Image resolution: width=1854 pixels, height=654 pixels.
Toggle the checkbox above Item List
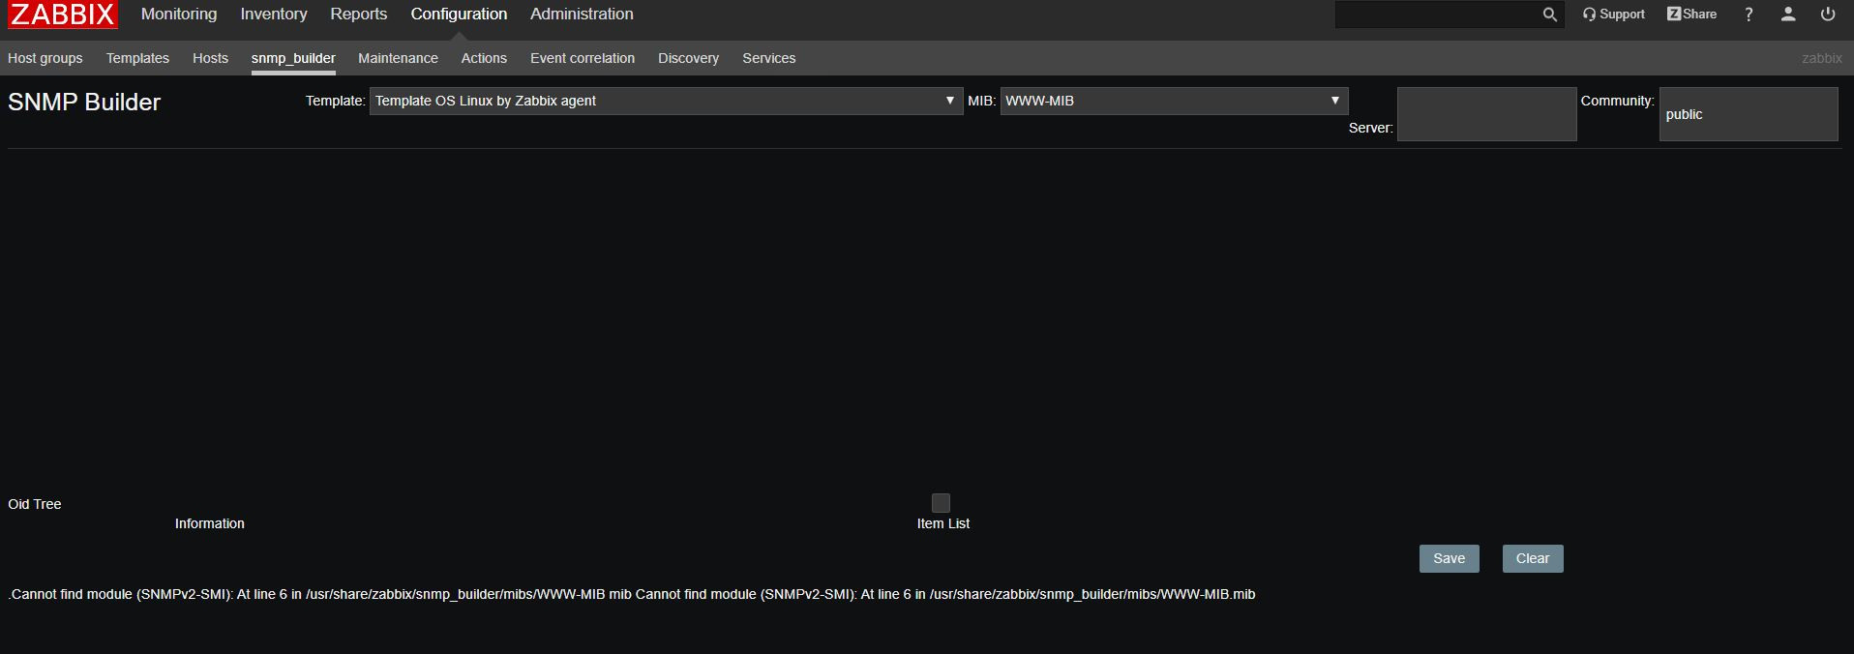click(x=941, y=503)
